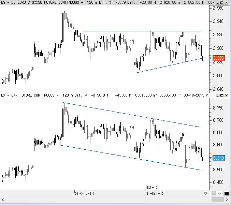
Task: Click the Oct-13 month label
Action: [x=152, y=187]
